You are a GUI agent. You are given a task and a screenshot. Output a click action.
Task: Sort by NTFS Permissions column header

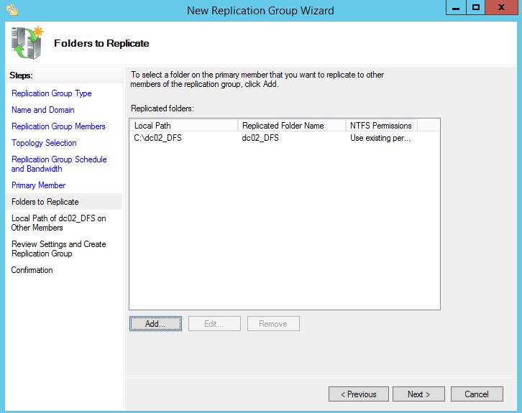tap(382, 126)
